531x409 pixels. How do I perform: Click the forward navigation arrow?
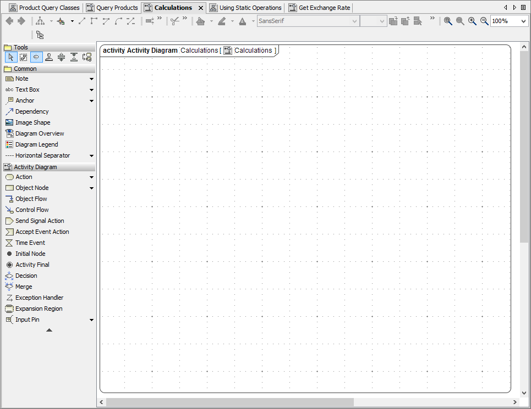tap(21, 21)
